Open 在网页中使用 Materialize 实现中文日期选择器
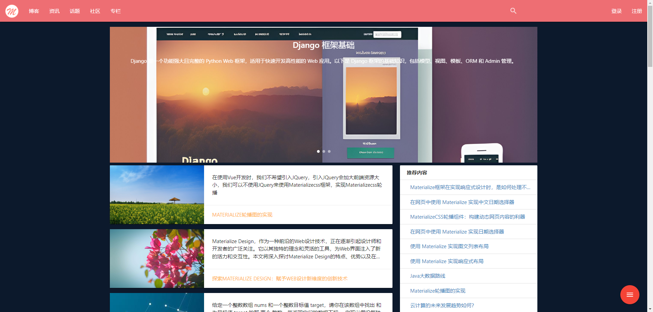 [x=462, y=202]
